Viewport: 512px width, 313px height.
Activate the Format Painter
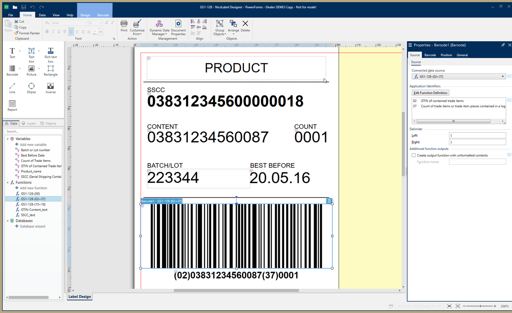click(27, 33)
